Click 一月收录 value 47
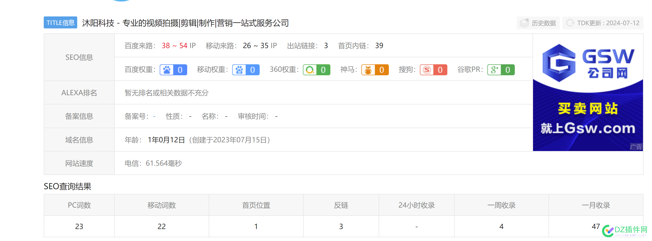This screenshot has width=652, height=241. (596, 226)
